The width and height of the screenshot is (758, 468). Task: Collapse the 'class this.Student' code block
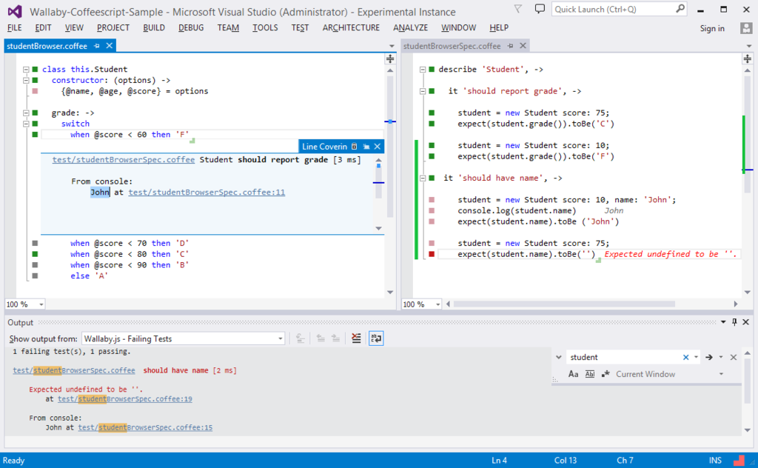click(26, 69)
